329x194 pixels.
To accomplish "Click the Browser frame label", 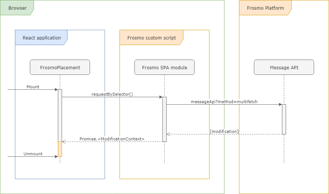I will (x=17, y=8).
